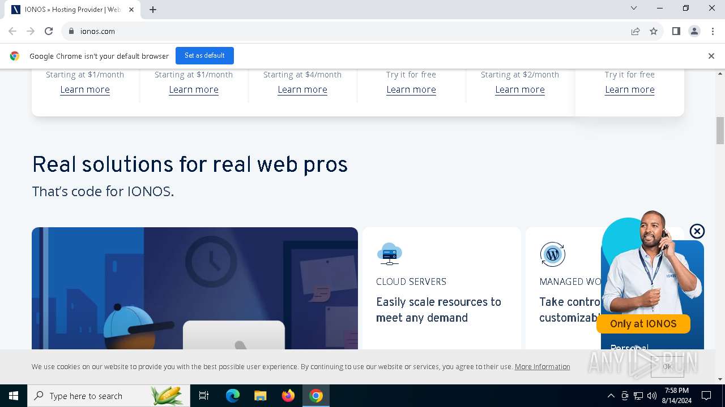The width and height of the screenshot is (725, 407).
Task: Open the illustrated feature banner image
Action: [195, 288]
